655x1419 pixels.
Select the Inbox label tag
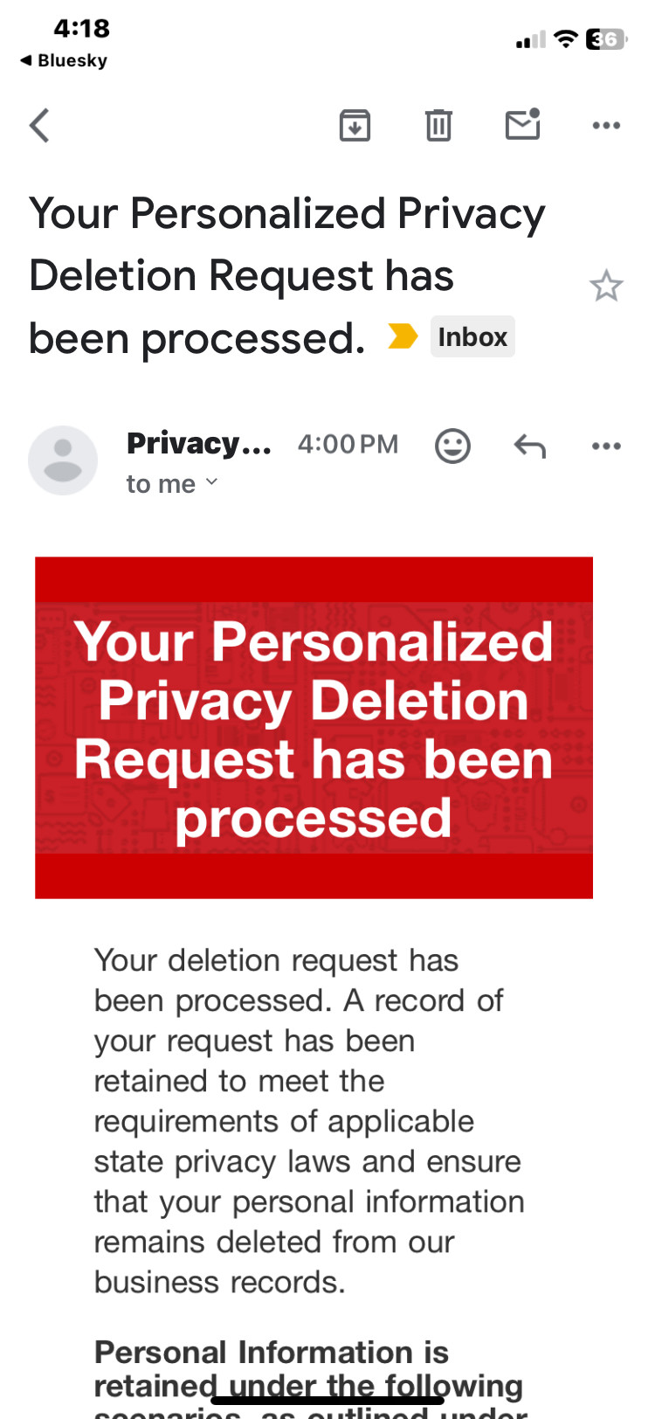(472, 336)
